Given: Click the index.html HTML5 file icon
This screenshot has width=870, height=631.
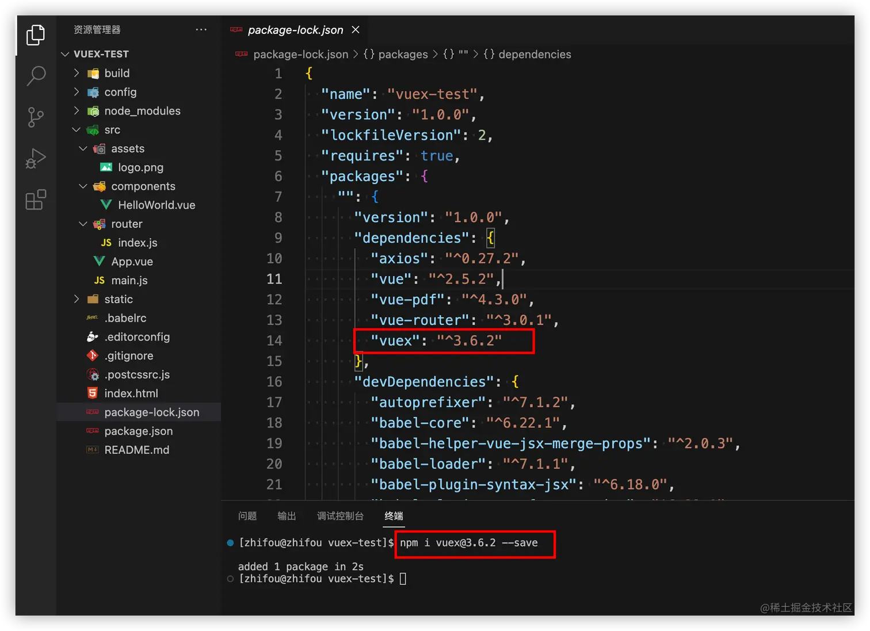Looking at the screenshot, I should click(x=93, y=393).
